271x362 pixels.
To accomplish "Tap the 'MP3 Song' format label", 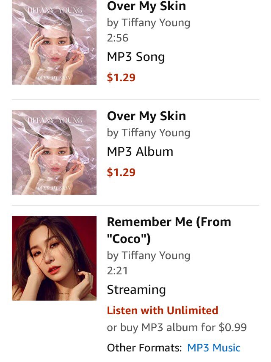I will click(135, 57).
